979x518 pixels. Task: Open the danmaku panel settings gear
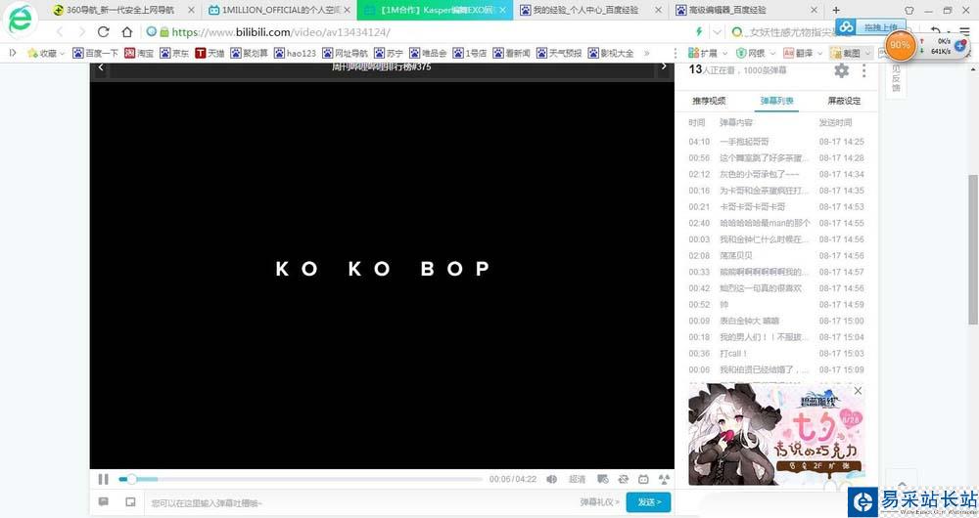pyautogui.click(x=841, y=70)
